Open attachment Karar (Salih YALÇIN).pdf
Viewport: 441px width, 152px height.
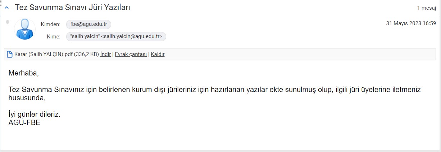click(x=44, y=55)
